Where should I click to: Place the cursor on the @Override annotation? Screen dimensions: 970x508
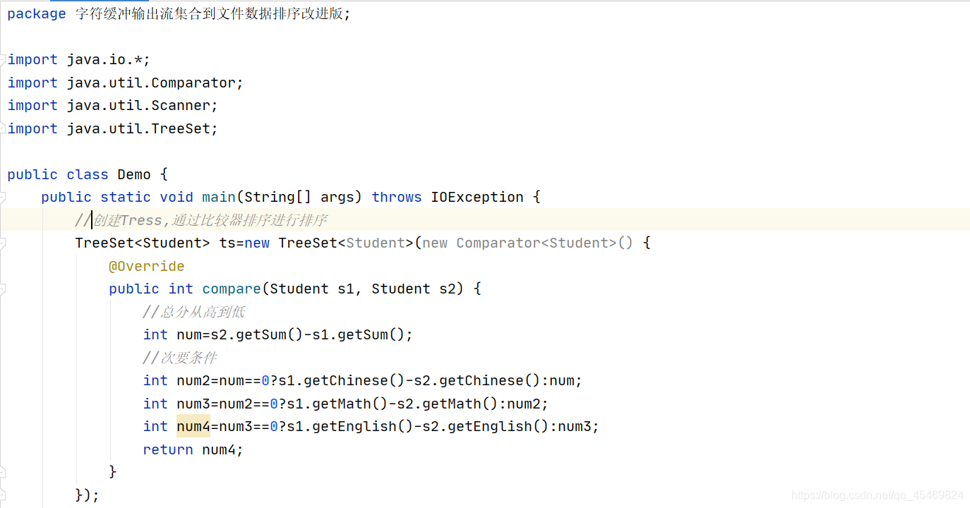147,267
